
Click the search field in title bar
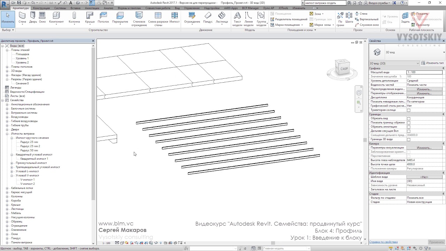tap(325, 3)
